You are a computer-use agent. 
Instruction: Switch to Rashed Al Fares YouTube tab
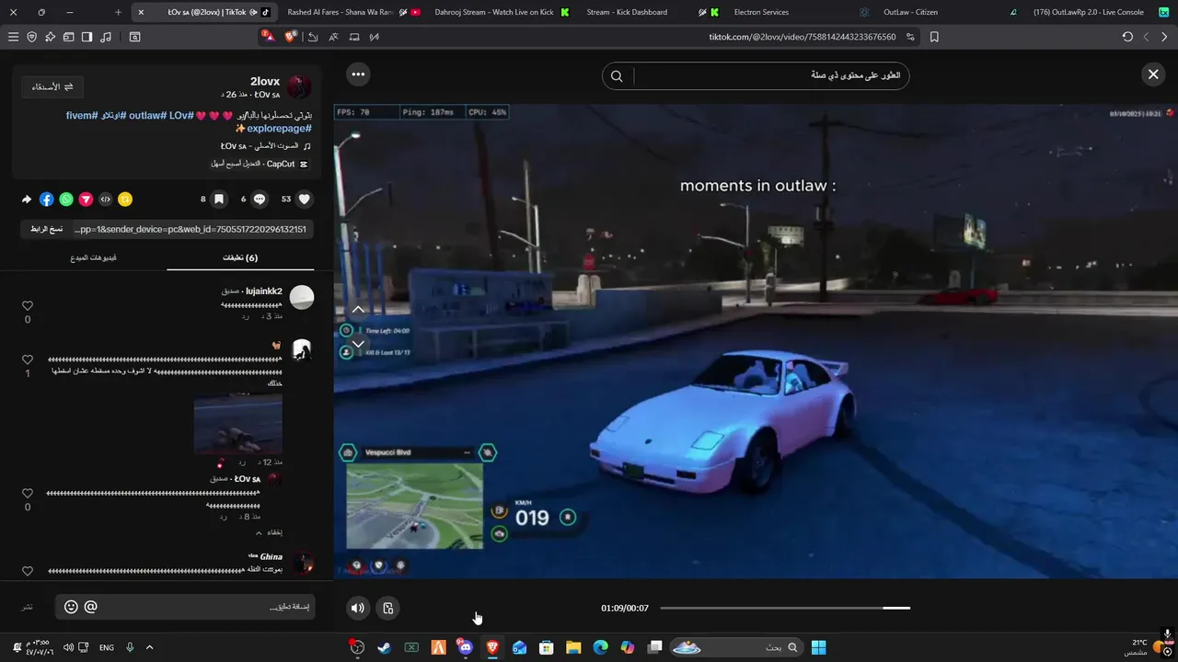353,12
